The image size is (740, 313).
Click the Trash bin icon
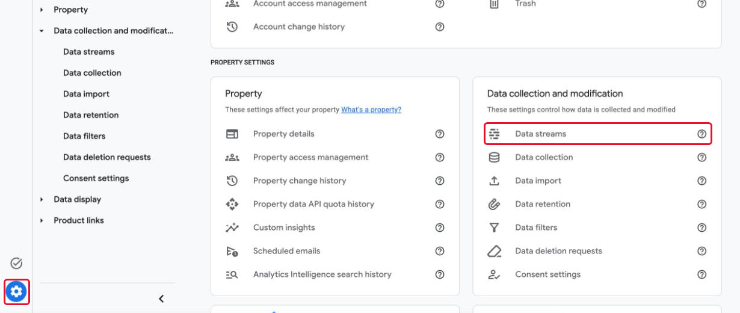click(494, 4)
